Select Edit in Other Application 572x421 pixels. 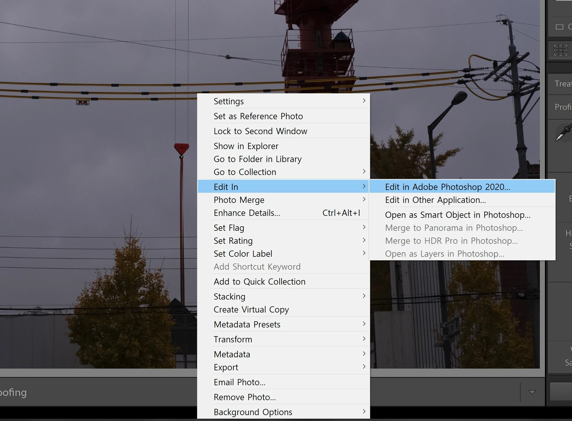click(435, 200)
